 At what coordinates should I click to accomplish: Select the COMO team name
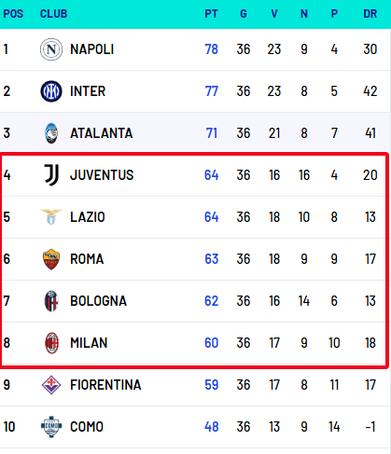(87, 427)
